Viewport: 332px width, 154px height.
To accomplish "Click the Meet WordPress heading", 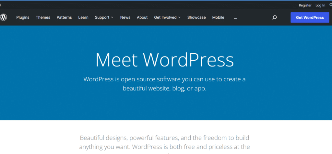I will coord(164,60).
